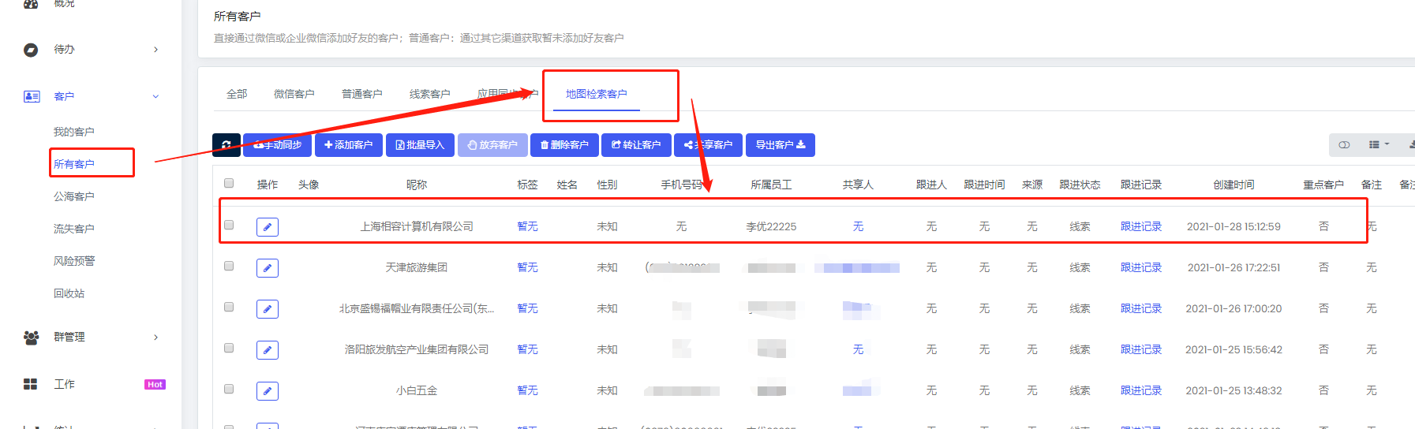
Task: Switch to the 地图检索客户 tab
Action: point(597,94)
